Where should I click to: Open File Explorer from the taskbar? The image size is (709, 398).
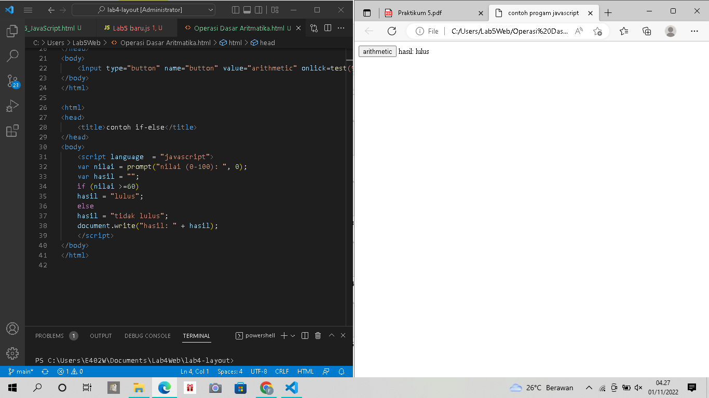coord(139,388)
